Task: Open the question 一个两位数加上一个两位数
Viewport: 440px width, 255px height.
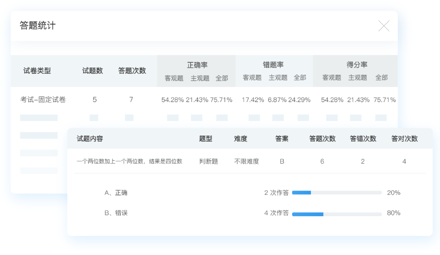Action: 130,161
